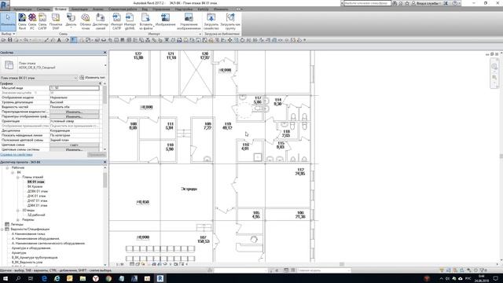
Task: Click Изменить for Цветовые схемы системы
Action: [74, 149]
